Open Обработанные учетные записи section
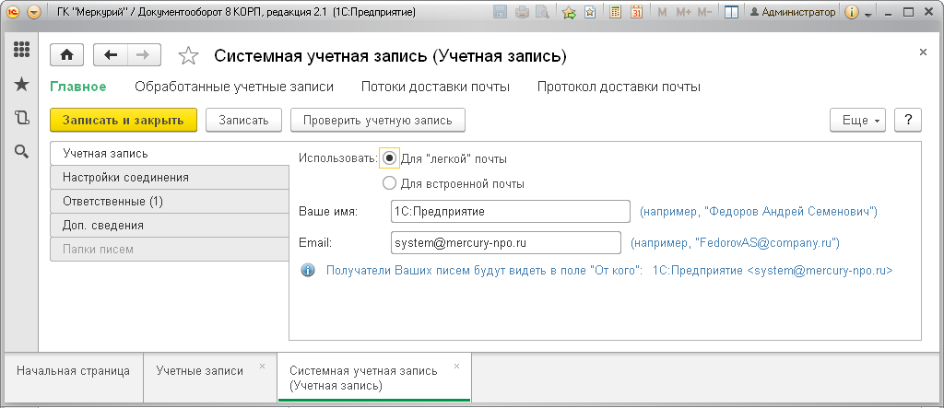 point(234,87)
